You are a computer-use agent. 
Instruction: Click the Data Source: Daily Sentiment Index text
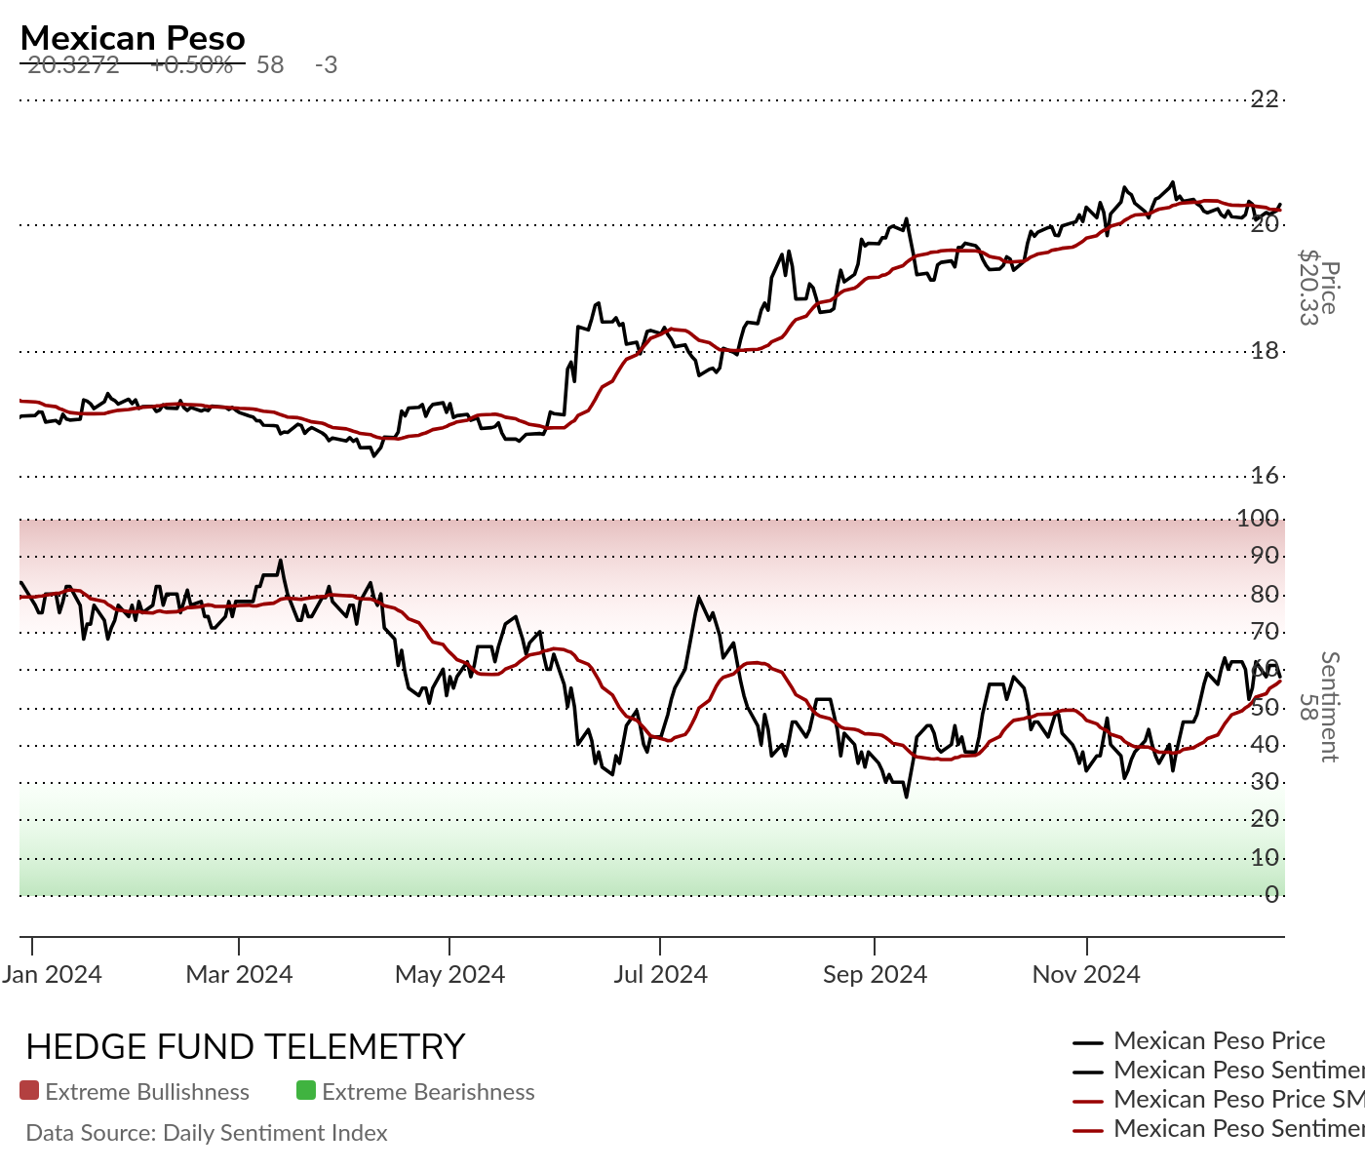tap(207, 1133)
